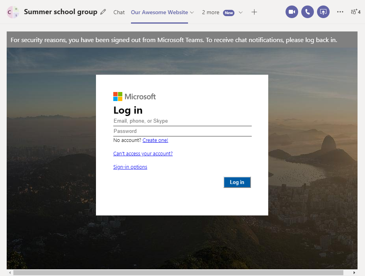Open the 2 more tabs dropdown
The height and width of the screenshot is (276, 365).
tap(240, 12)
